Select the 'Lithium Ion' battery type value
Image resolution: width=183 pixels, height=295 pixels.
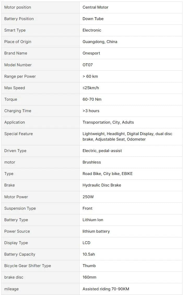(x=93, y=220)
